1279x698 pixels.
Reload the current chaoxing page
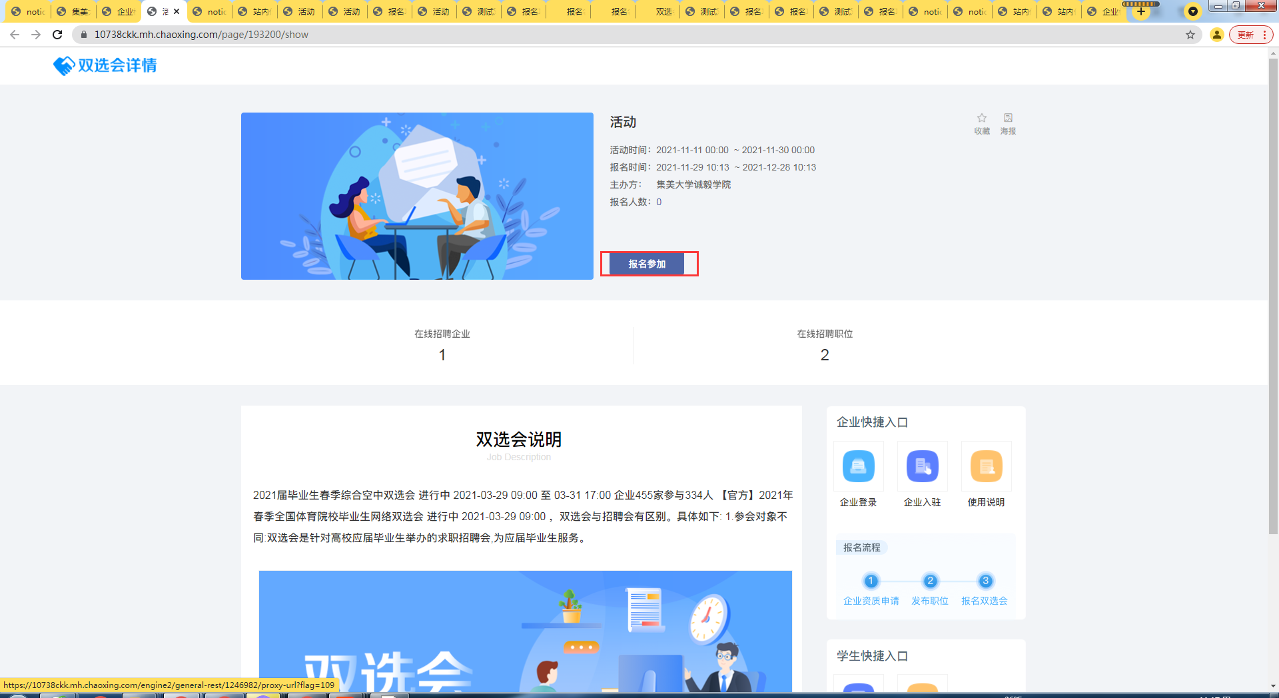57,35
